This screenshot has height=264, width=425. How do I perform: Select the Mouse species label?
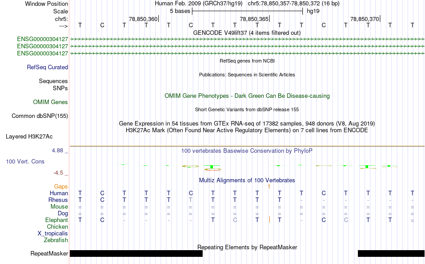coord(59,206)
